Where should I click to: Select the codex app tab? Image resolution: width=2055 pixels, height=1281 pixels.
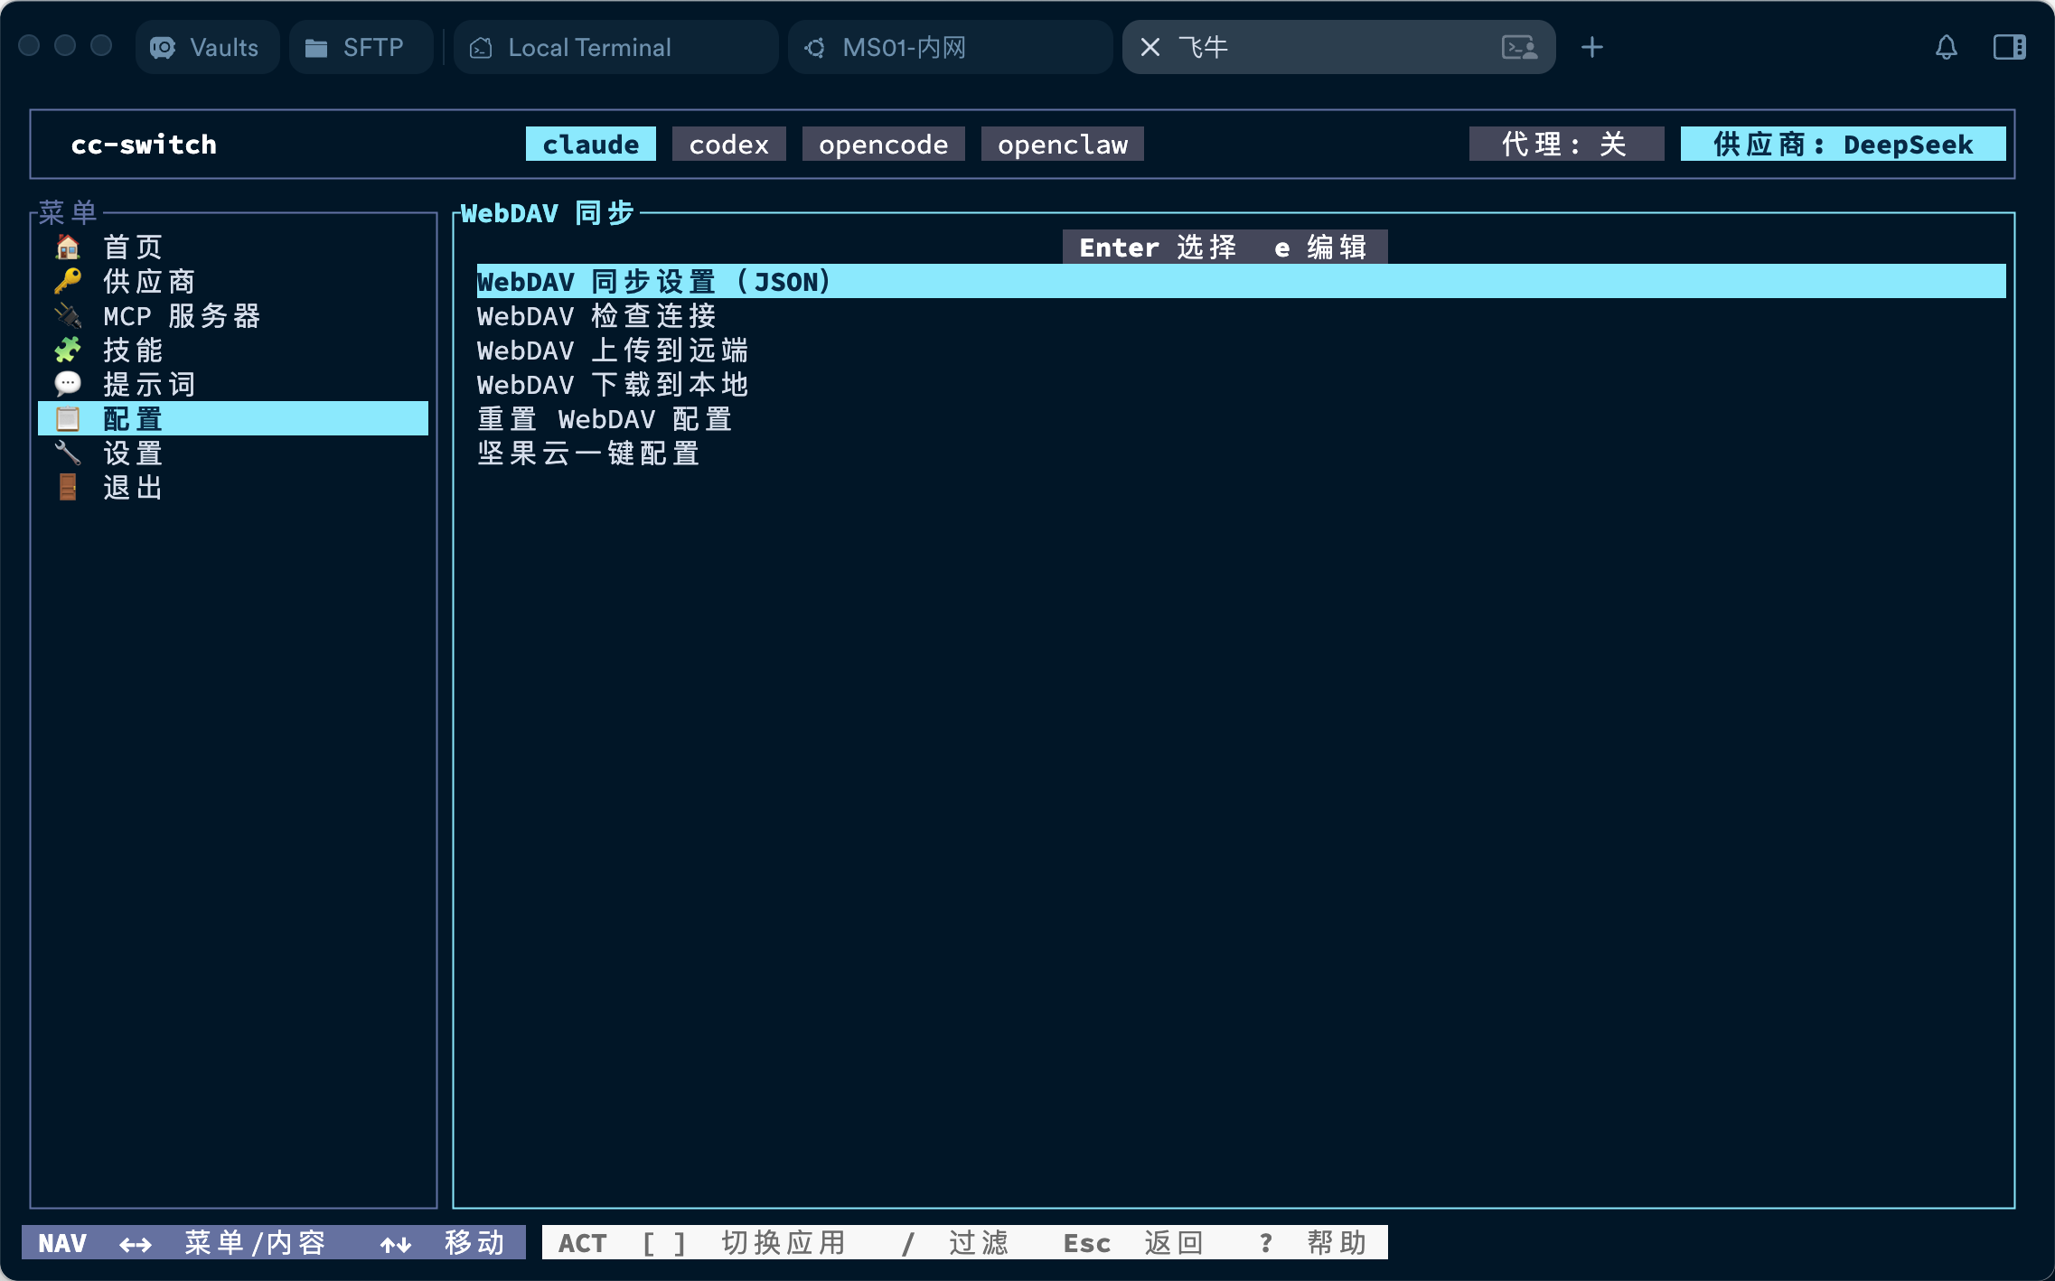click(729, 145)
